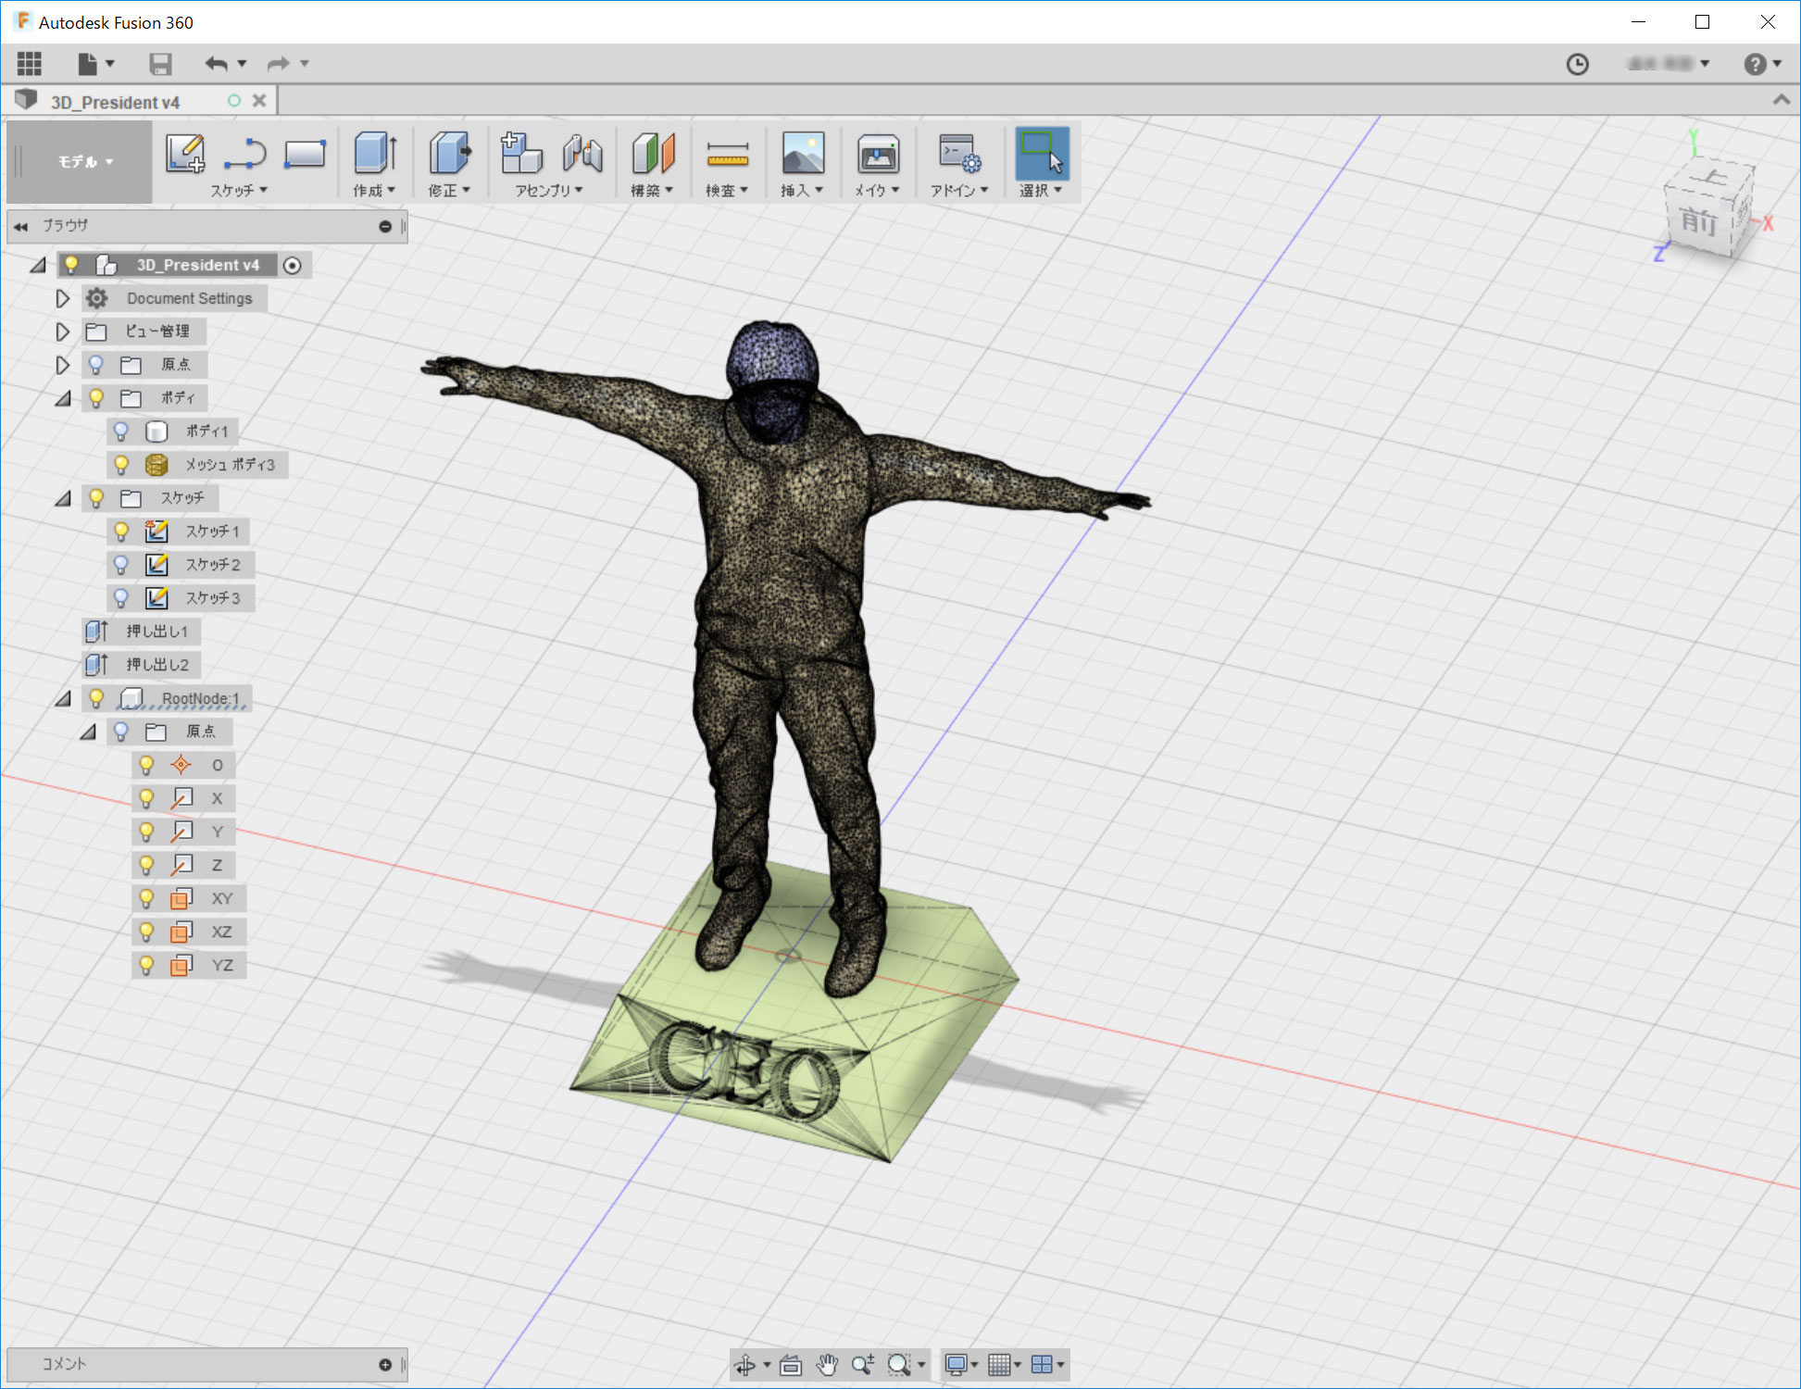The width and height of the screenshot is (1801, 1389).
Task: Open the job status clock icon
Action: (x=1577, y=64)
